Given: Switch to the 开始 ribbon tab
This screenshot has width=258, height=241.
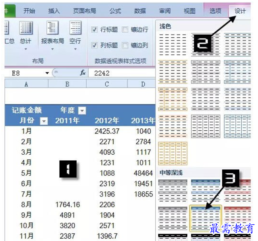Looking at the screenshot, I should click(x=29, y=11).
